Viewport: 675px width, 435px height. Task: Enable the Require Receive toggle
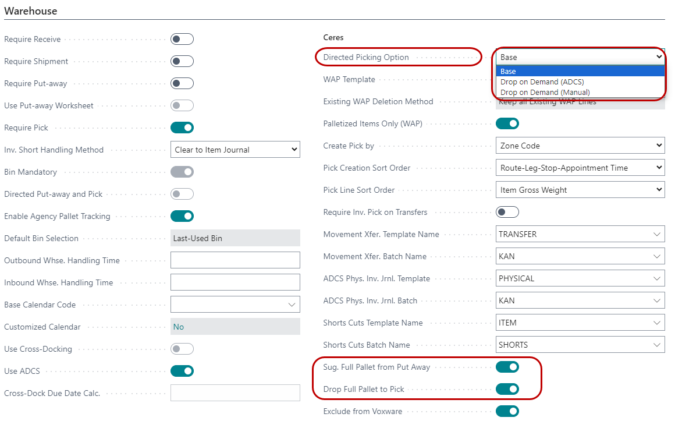(182, 39)
